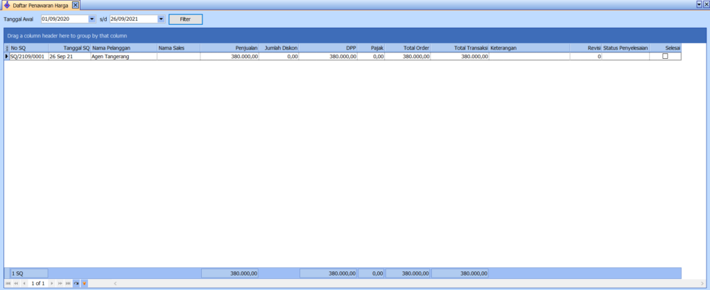Tick the Selesai checkbox for SQ/2109/0001
The height and width of the screenshot is (290, 710).
[x=666, y=57]
